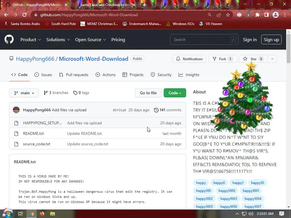Image resolution: width=291 pixels, height=218 pixels.
Task: Open the Chrome profile avatar
Action: coord(276,15)
